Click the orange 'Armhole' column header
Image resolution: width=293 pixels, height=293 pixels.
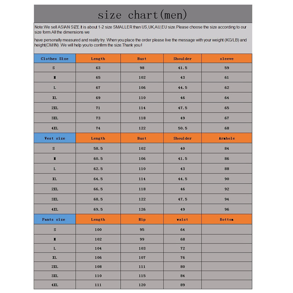pyautogui.click(x=227, y=138)
